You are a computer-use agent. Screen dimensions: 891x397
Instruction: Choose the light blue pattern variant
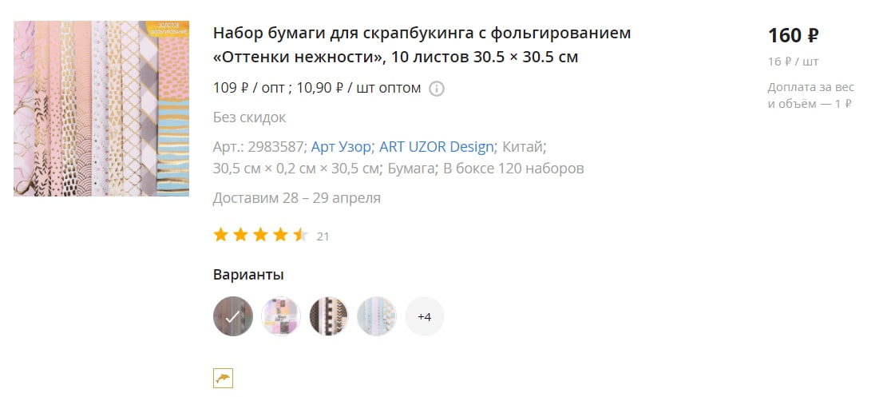377,316
